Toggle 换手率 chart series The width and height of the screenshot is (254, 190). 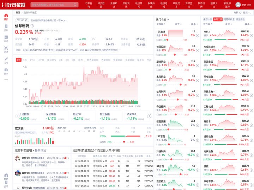tap(140, 60)
